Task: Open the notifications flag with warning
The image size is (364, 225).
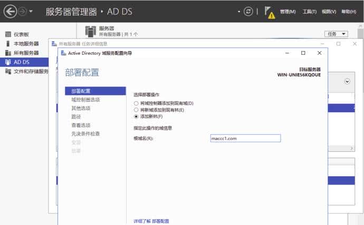Action: coord(270,13)
